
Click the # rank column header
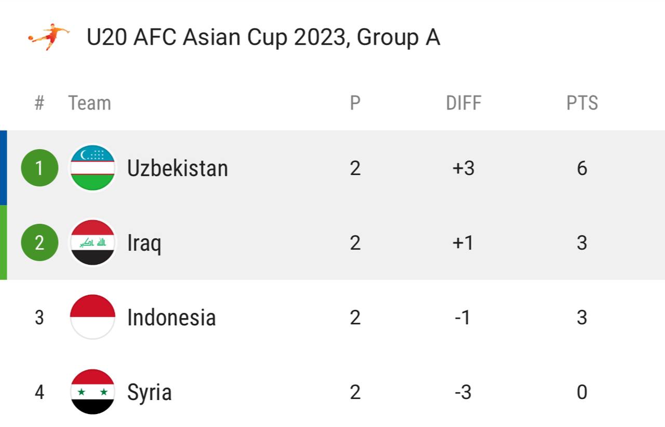click(x=39, y=103)
